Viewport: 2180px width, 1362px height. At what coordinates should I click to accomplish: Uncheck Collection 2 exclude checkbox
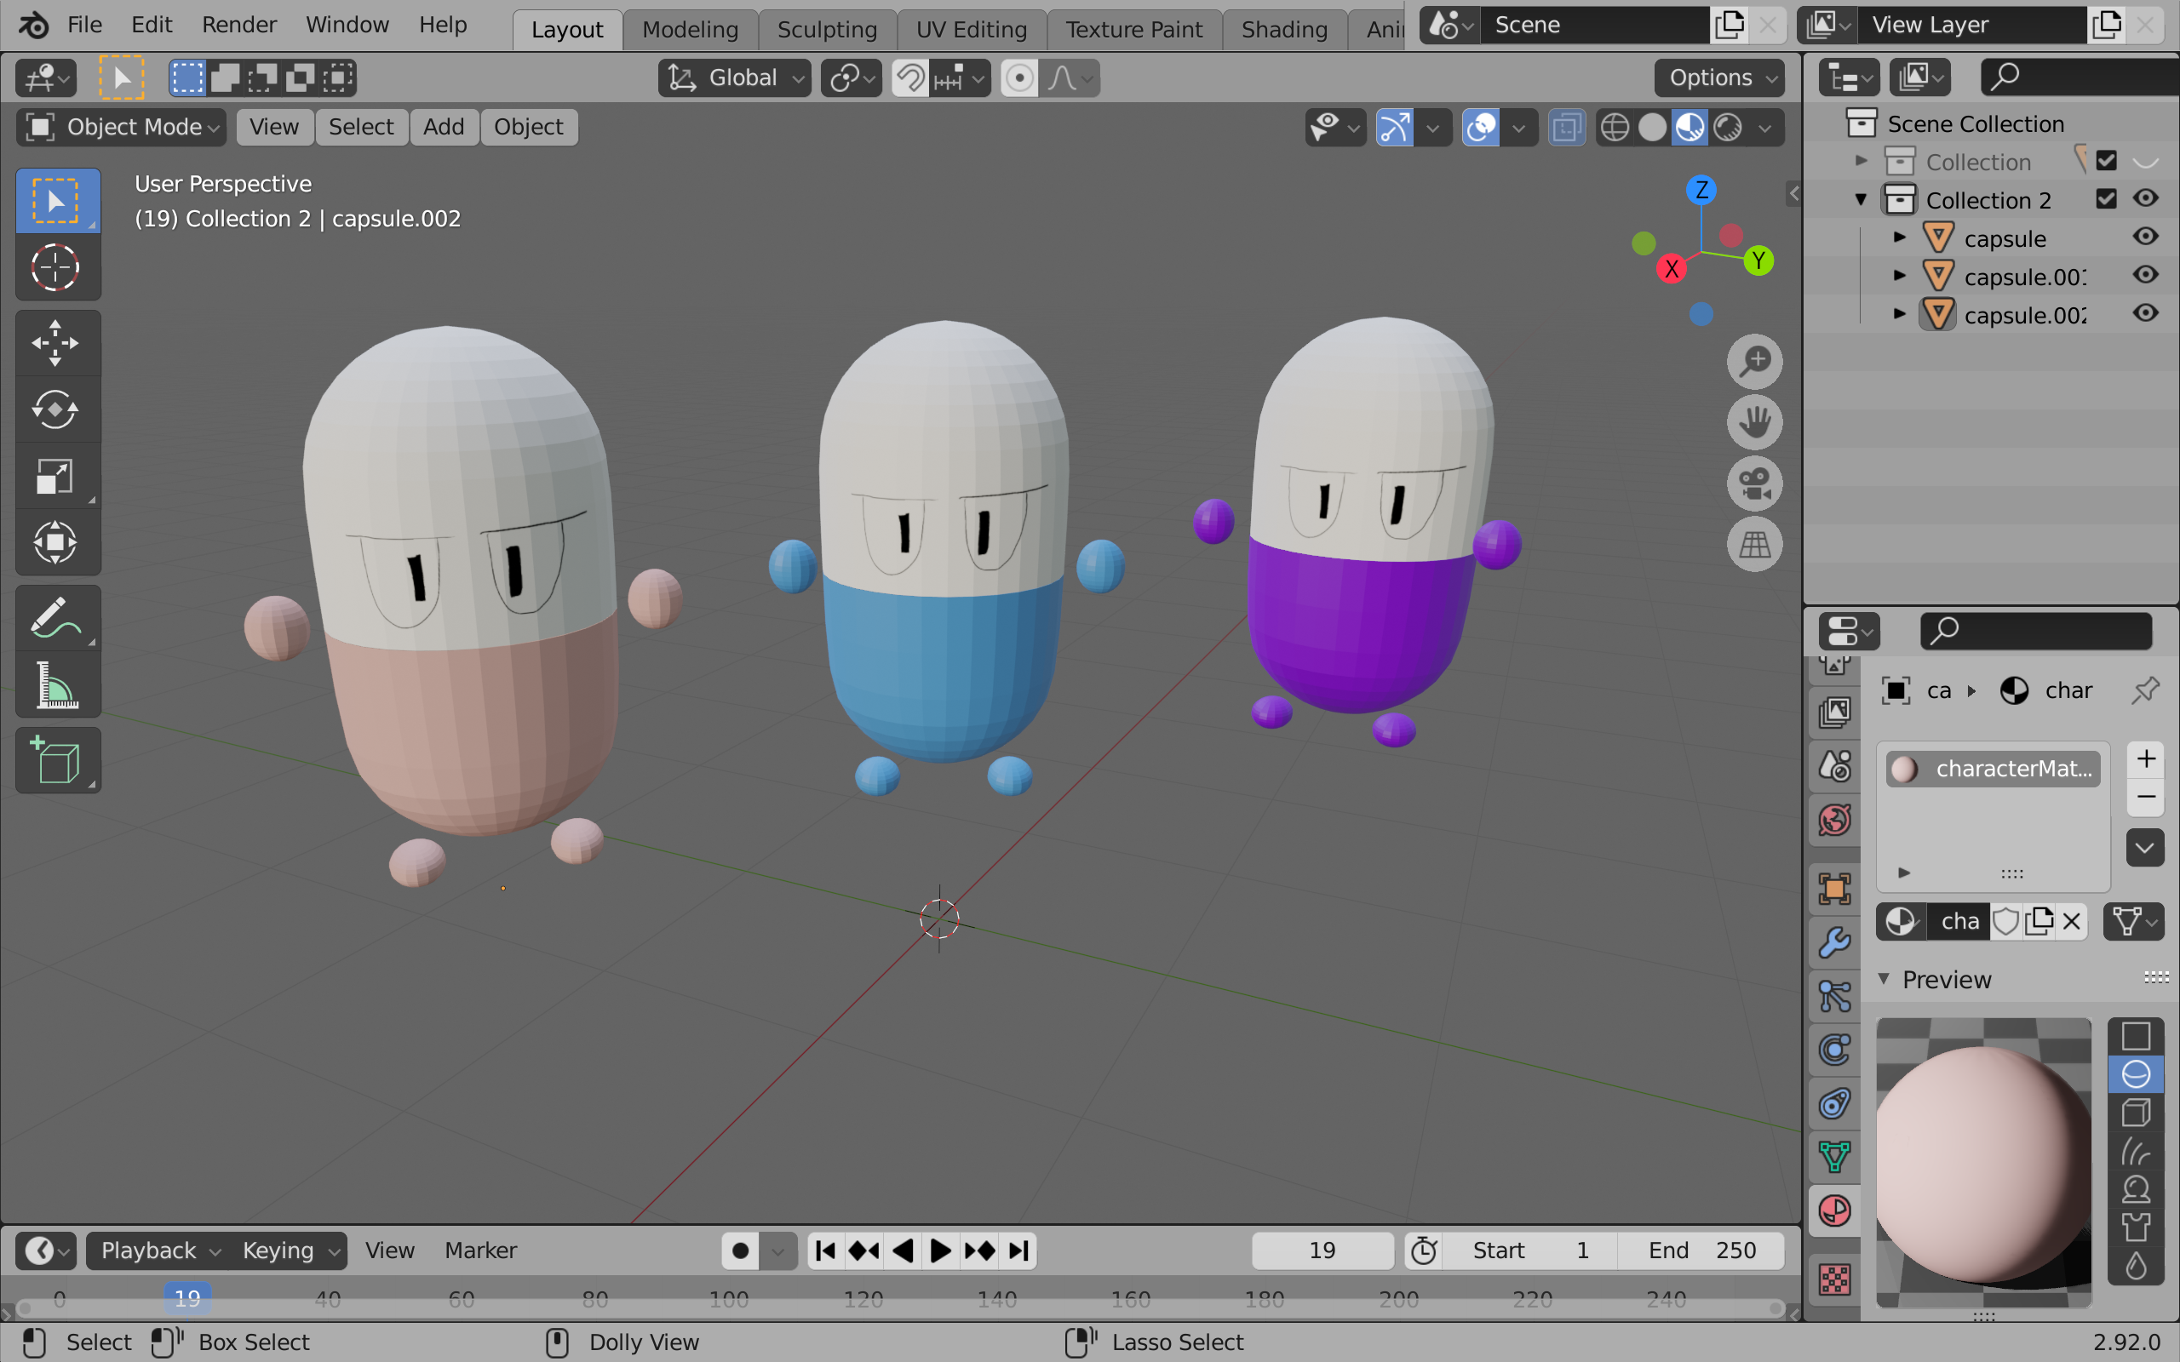(x=2105, y=199)
